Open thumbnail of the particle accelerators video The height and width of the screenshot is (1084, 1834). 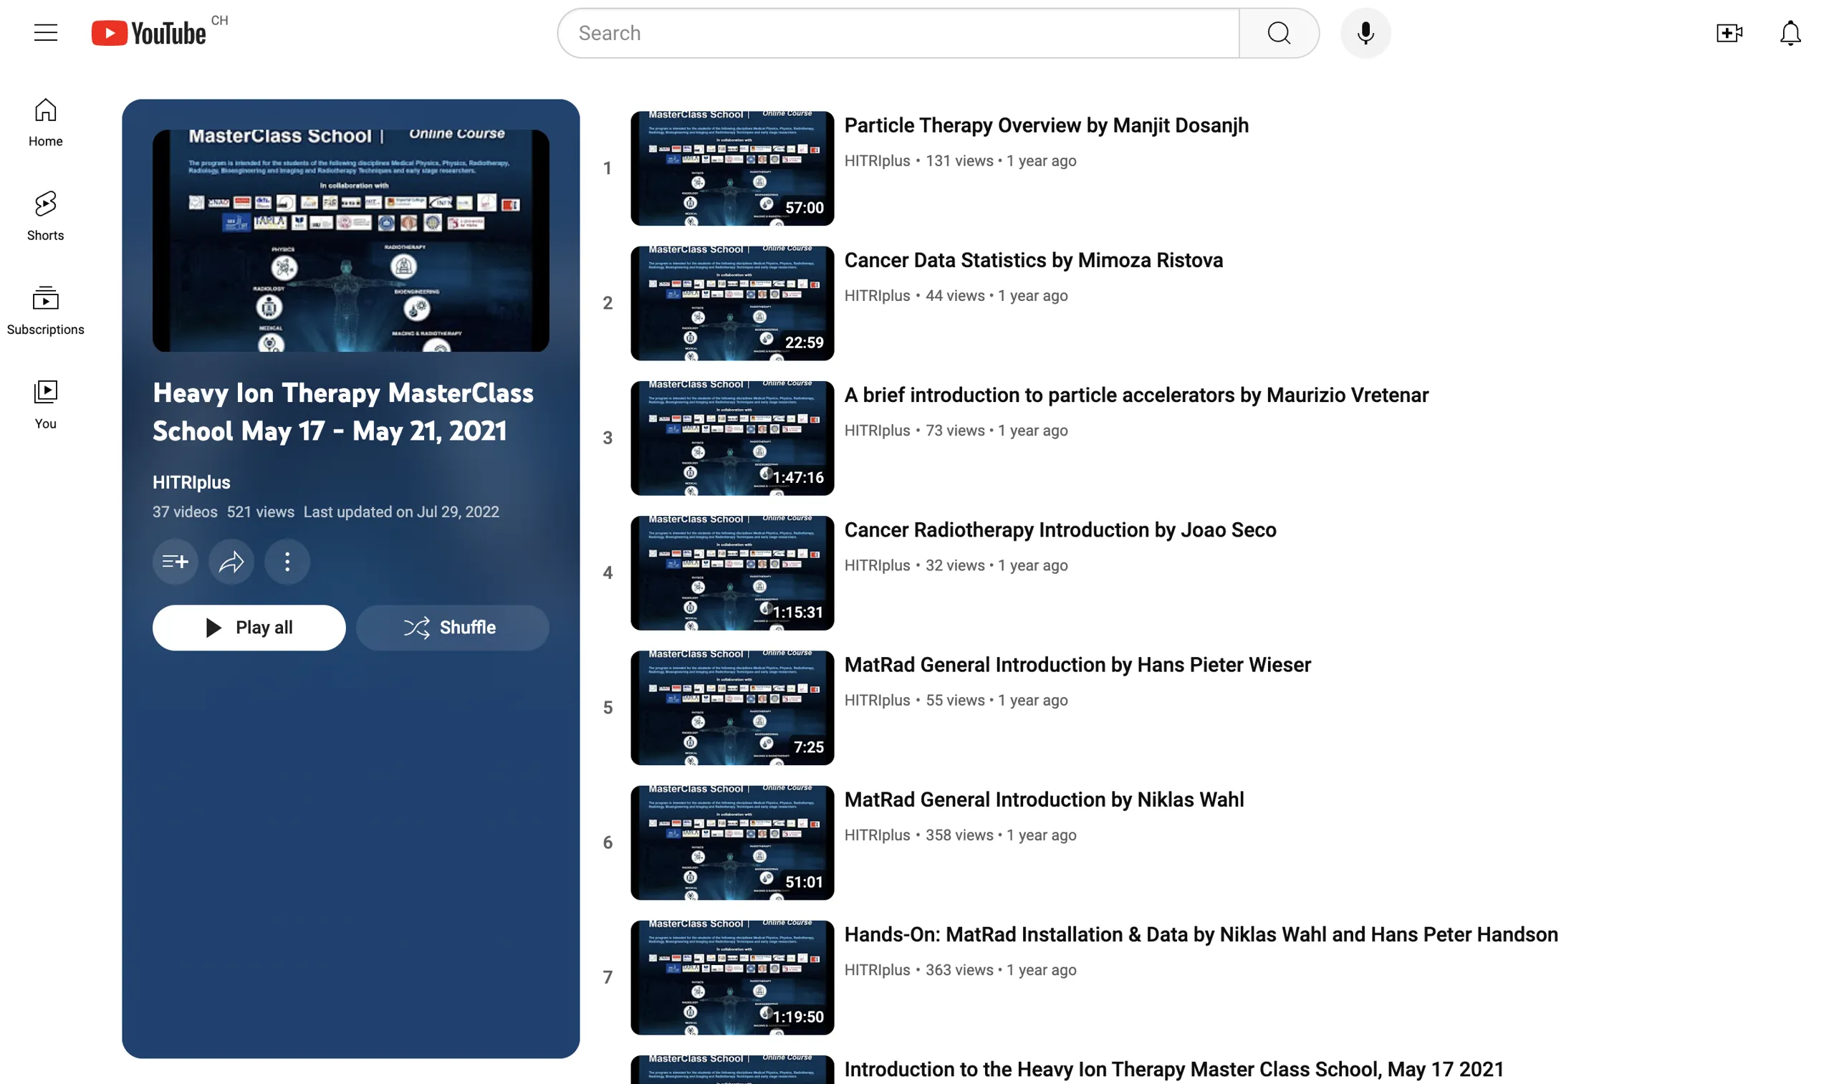point(732,438)
